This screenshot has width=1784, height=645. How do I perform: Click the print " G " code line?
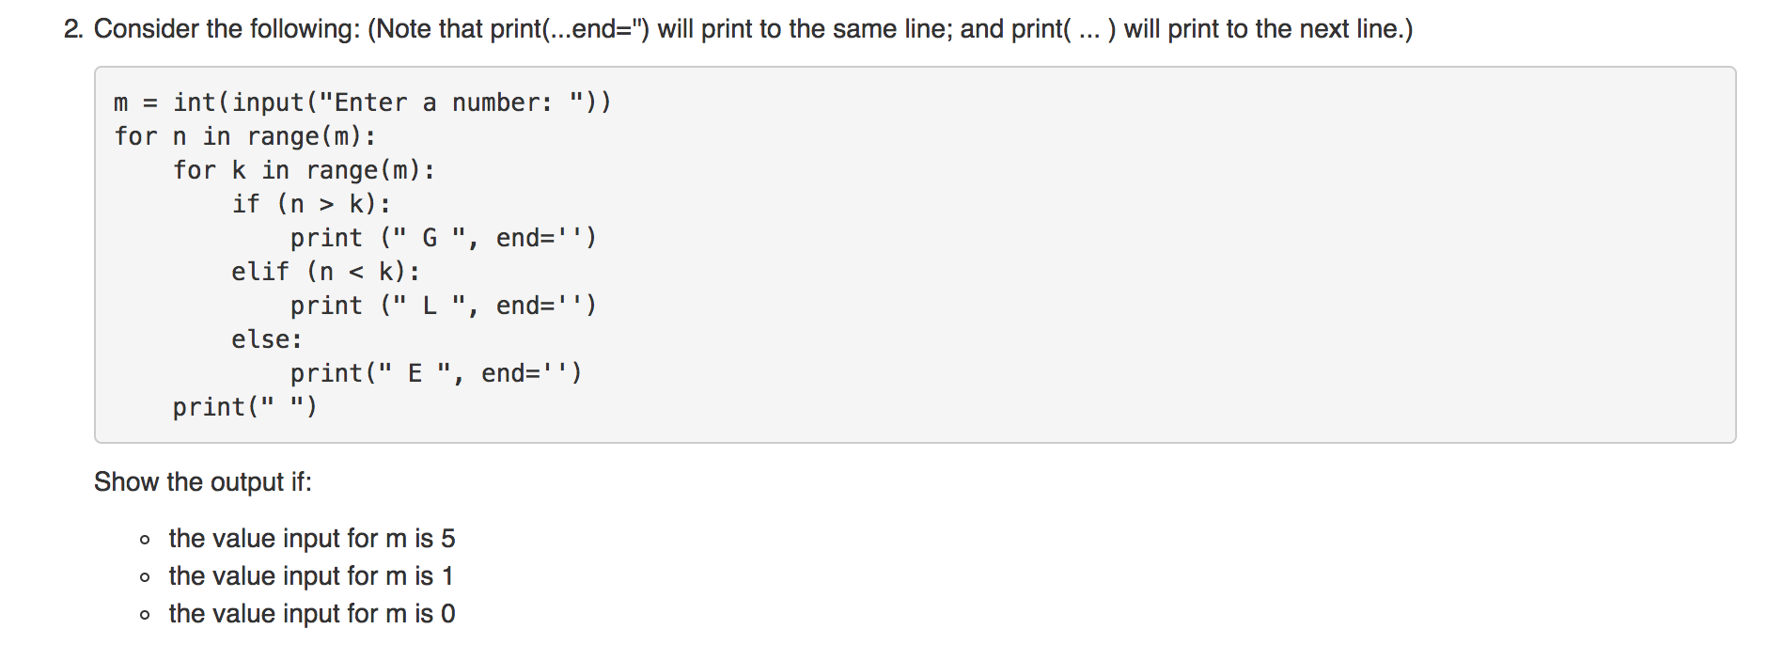[x=443, y=238]
